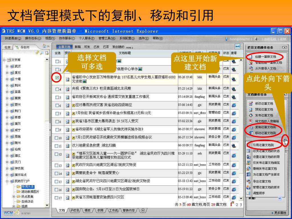Screen dimensions: 292x219
Task: Tick the checkbox for document row 15
Action: (56, 181)
